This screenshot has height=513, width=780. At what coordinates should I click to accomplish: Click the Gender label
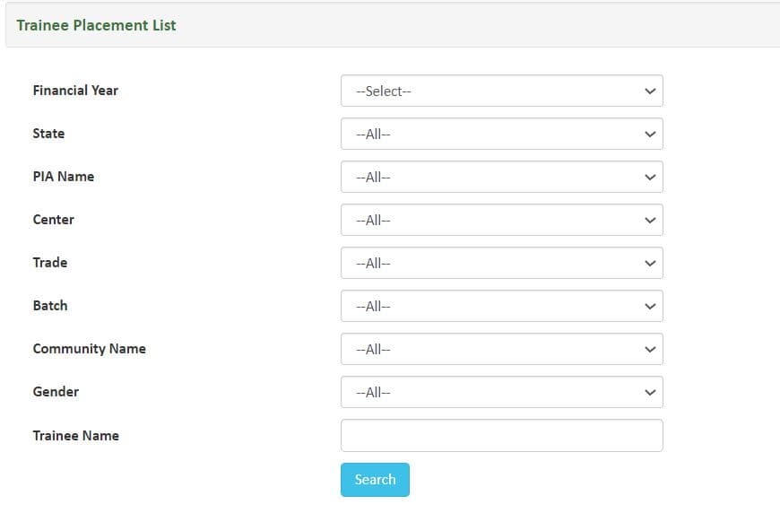(x=56, y=392)
